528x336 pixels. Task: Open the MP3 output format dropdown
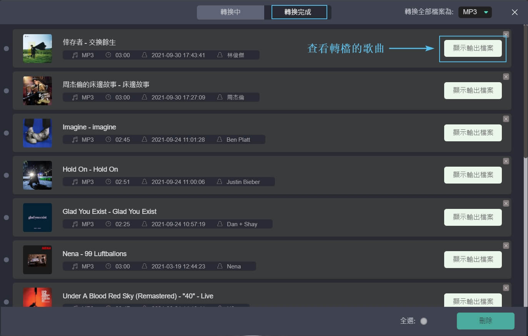point(475,12)
